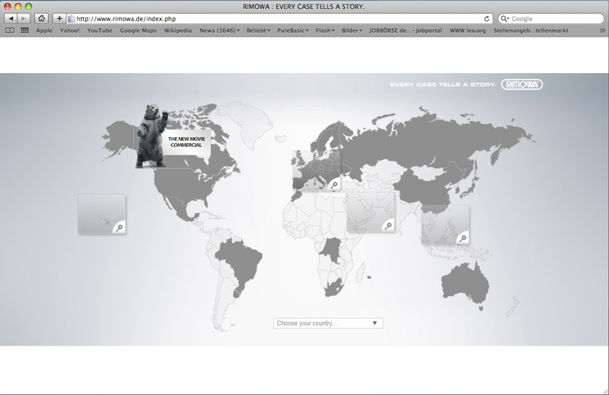Focus the URL address bar
Viewport: 609px width, 395px height.
coord(279,18)
